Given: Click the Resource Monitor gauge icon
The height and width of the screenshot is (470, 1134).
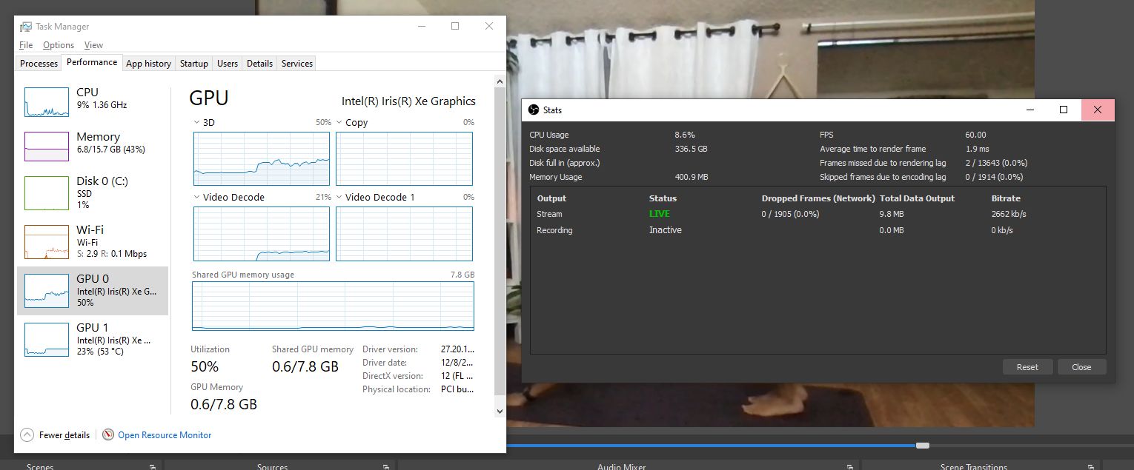Looking at the screenshot, I should pyautogui.click(x=108, y=435).
